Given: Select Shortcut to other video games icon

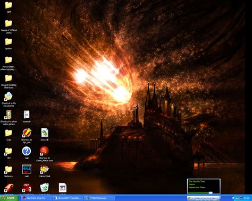Looking at the screenshot, I should coord(9,115).
